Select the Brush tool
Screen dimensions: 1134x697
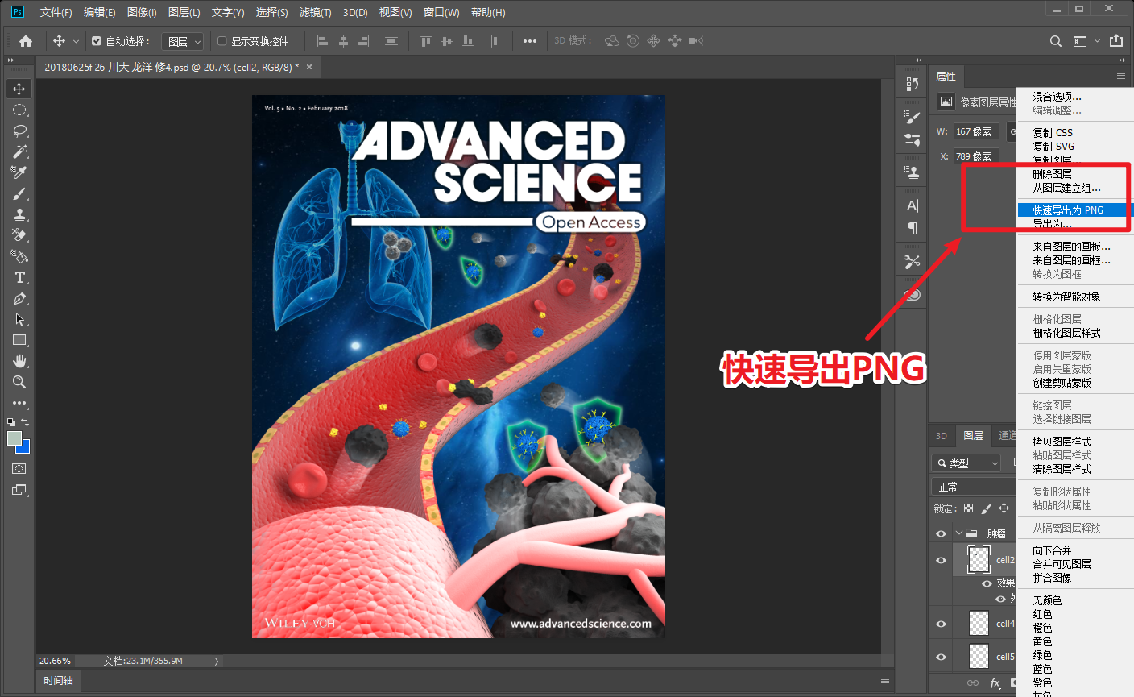click(x=19, y=193)
